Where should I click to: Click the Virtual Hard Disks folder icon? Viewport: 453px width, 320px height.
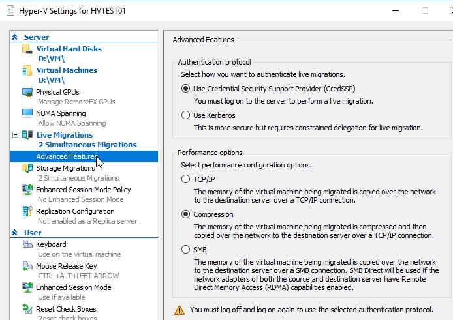point(27,49)
